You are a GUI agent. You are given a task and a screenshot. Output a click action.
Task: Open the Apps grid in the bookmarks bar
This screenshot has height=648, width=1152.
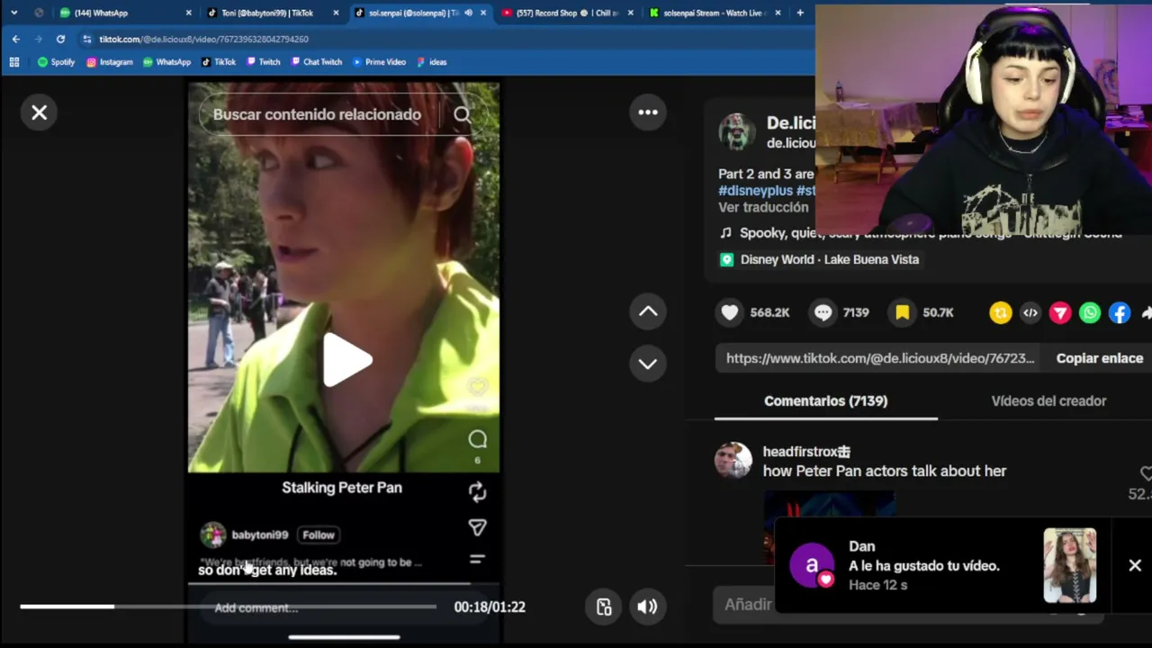[x=13, y=62]
